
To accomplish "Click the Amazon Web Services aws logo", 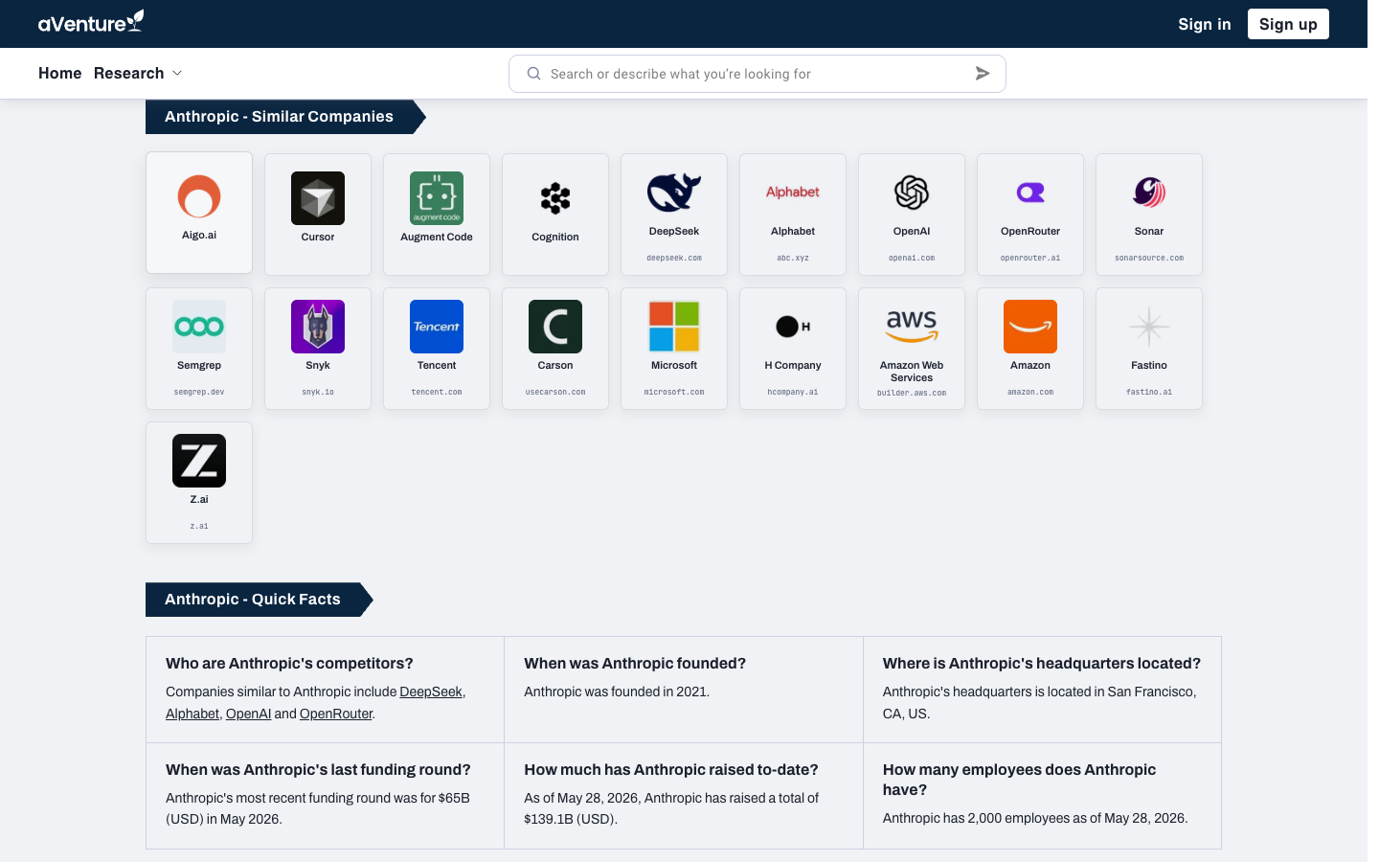I will tap(912, 327).
